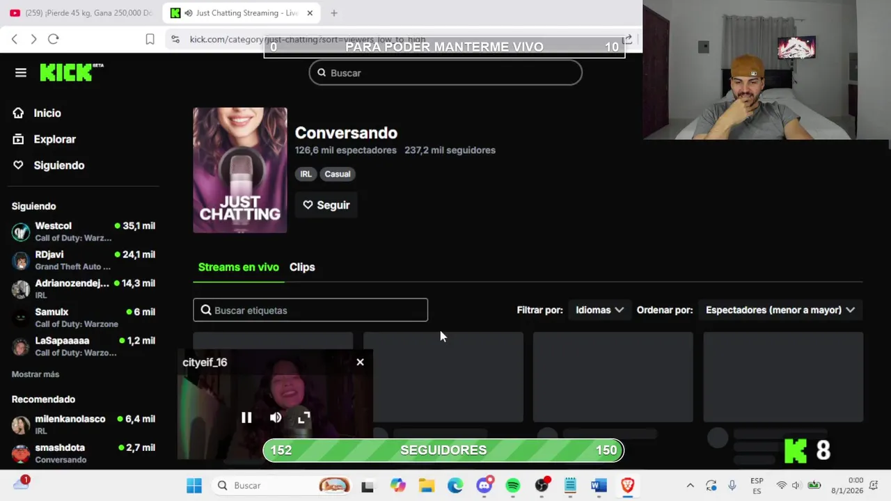Open the hamburger menu next to Kick logo
This screenshot has width=891, height=501.
[x=20, y=72]
